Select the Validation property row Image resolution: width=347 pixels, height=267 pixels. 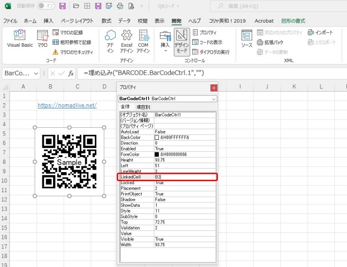click(x=168, y=228)
